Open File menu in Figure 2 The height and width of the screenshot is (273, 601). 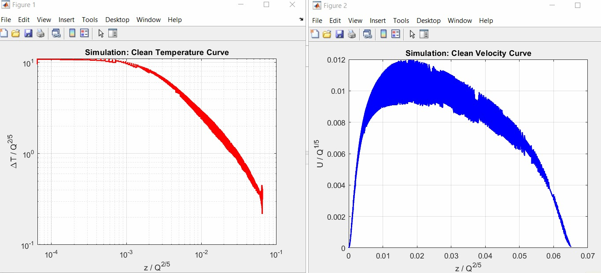click(317, 21)
